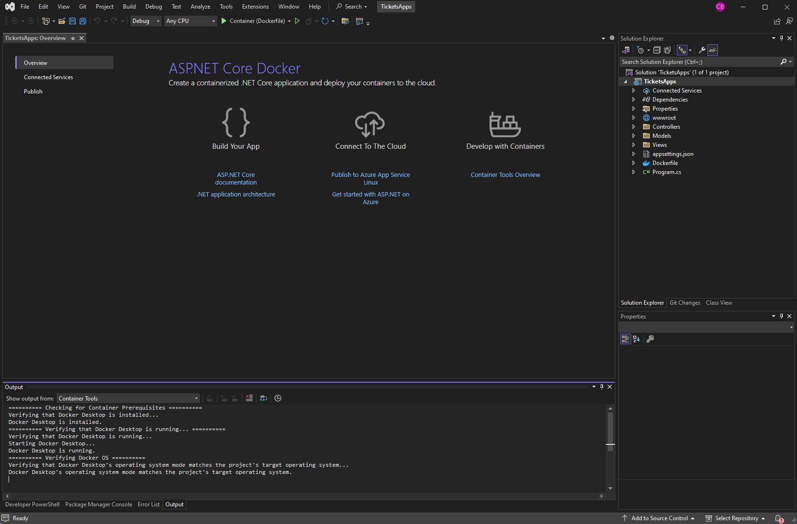This screenshot has height=524, width=797.
Task: Click the search magnifier in Solution Explorer
Action: pos(783,62)
